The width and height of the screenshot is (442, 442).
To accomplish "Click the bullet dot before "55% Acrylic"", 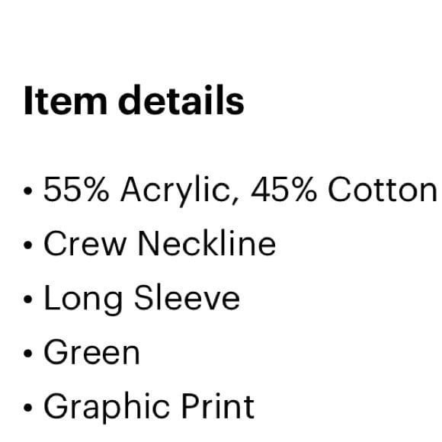I will (28, 191).
